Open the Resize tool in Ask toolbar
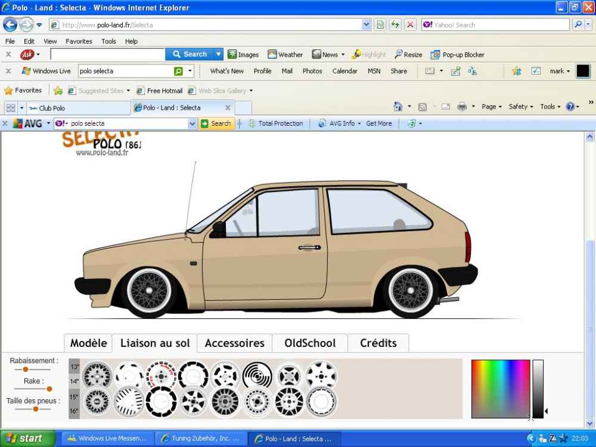This screenshot has height=447, width=596. click(408, 54)
